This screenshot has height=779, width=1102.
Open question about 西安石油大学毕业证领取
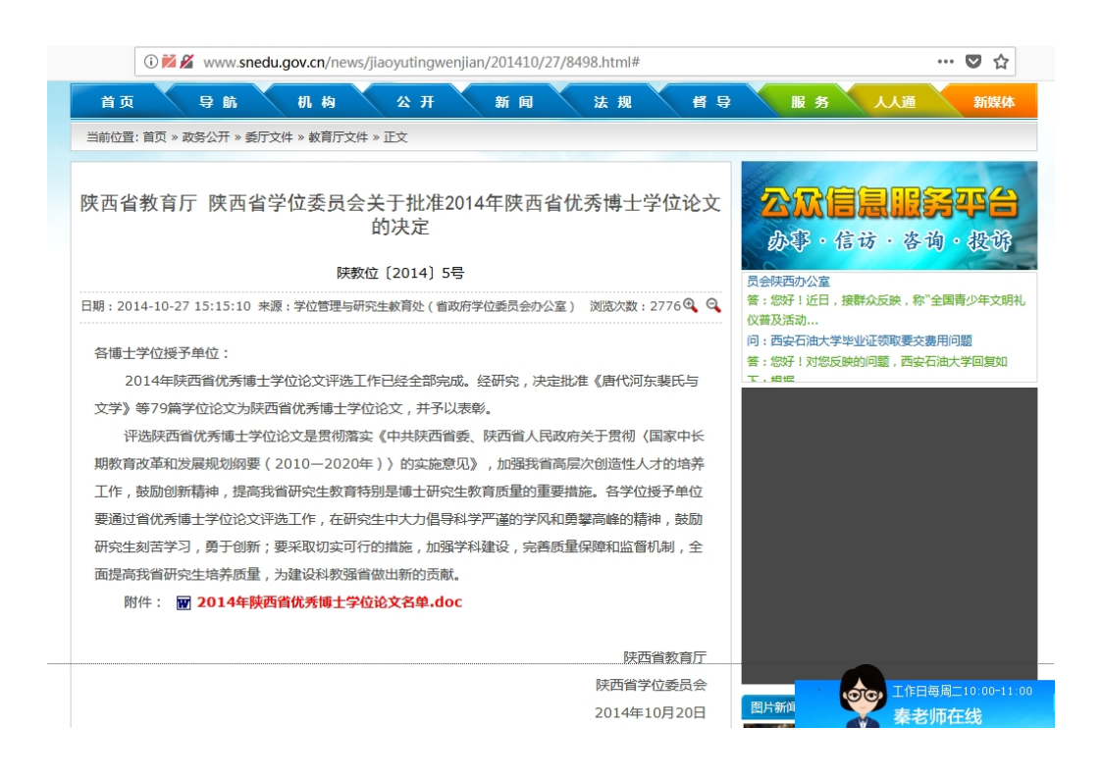859,340
